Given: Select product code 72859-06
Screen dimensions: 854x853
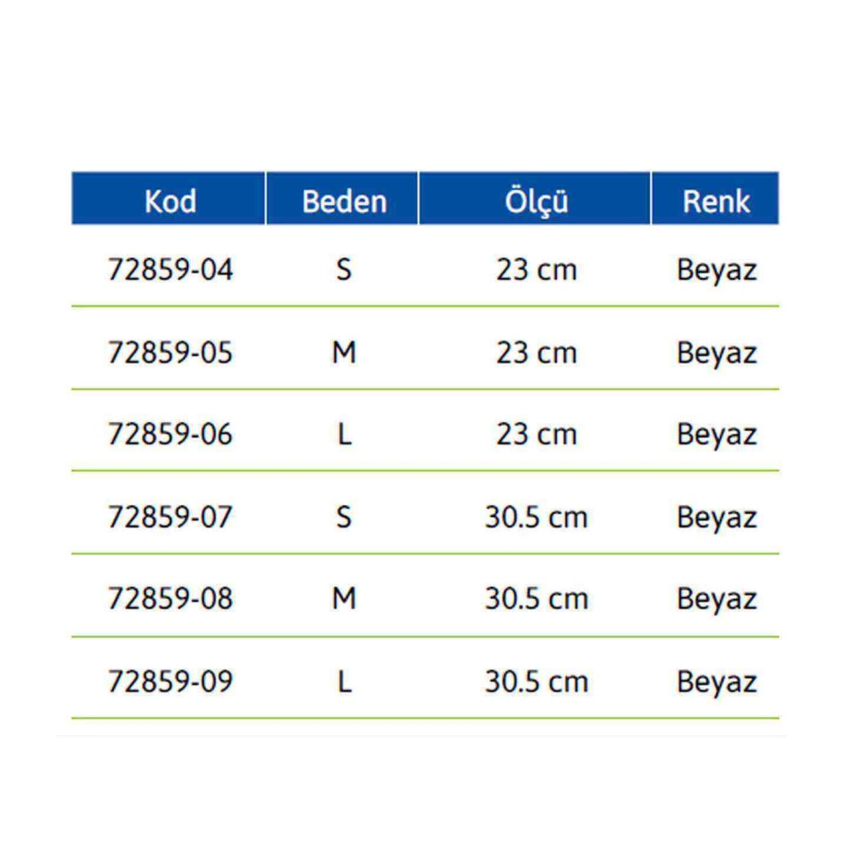Looking at the screenshot, I should (x=170, y=434).
